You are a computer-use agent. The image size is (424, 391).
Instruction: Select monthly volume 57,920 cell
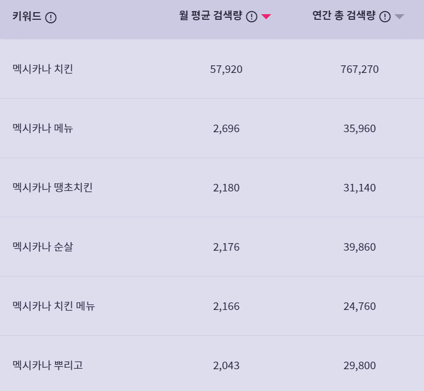coord(226,69)
